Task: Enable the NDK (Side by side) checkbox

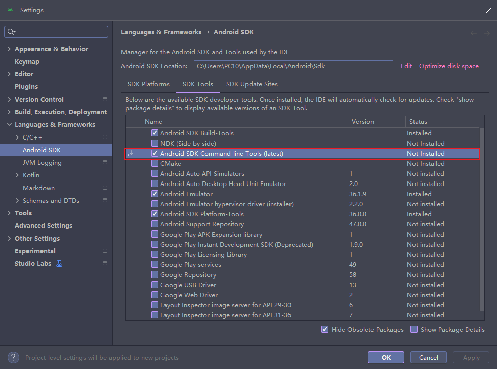Action: pyautogui.click(x=155, y=144)
